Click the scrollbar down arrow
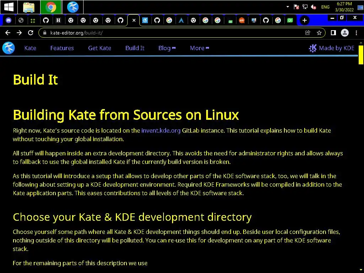 point(361,271)
